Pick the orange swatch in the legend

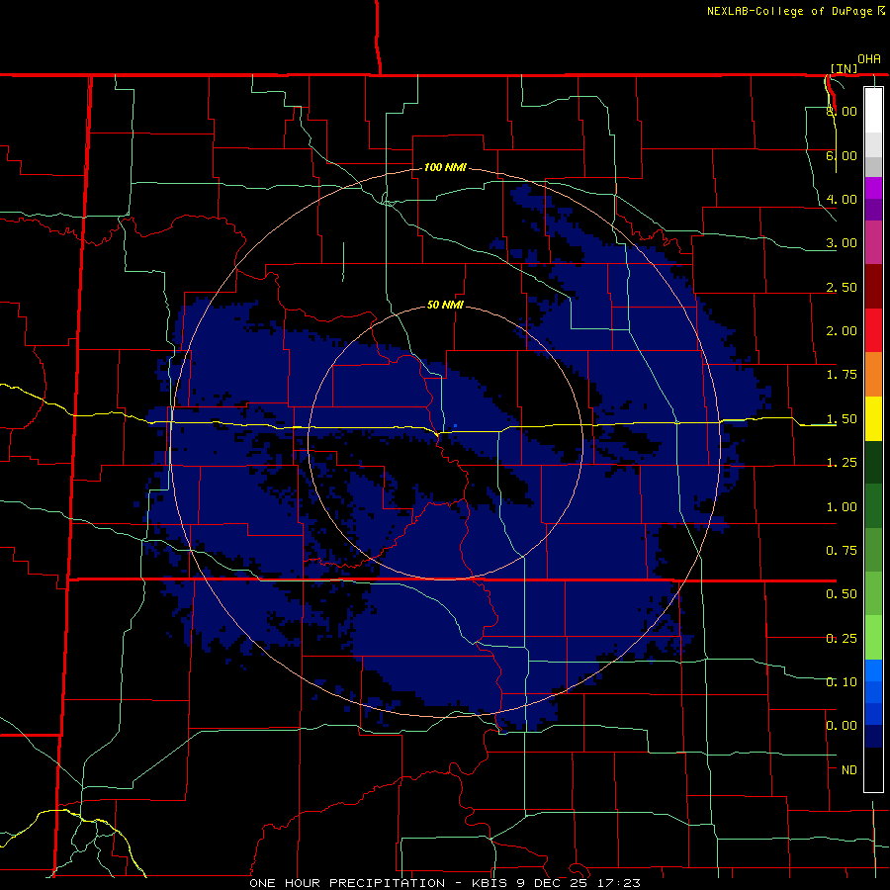click(873, 374)
